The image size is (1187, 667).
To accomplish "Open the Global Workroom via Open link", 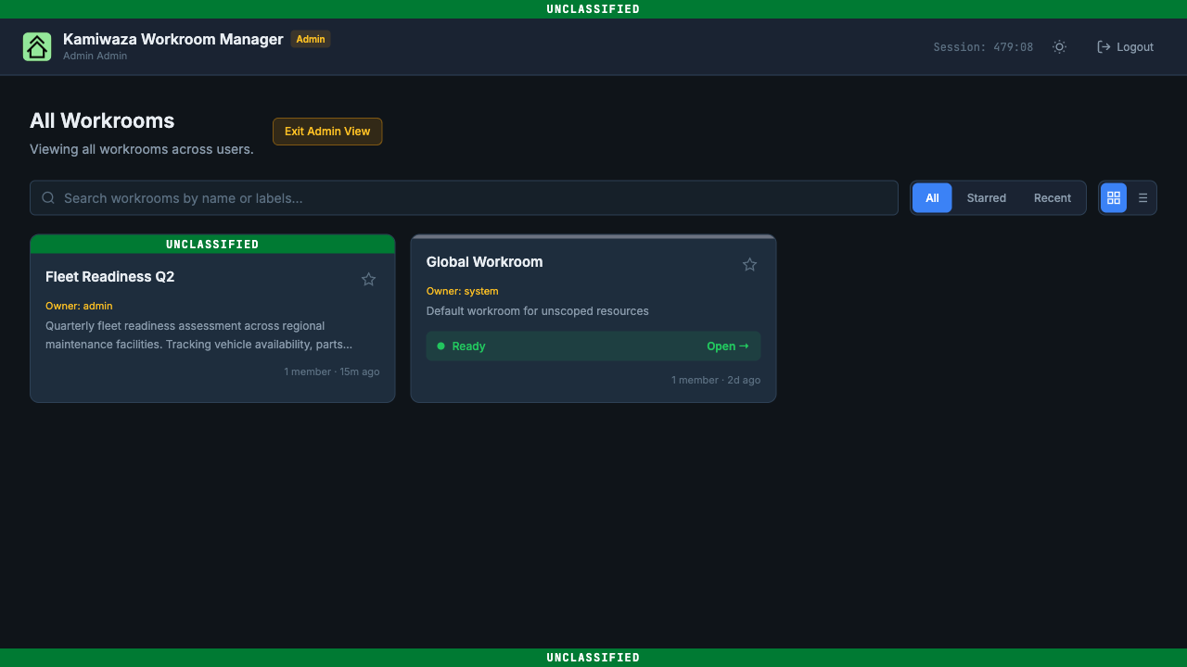I will tap(727, 346).
